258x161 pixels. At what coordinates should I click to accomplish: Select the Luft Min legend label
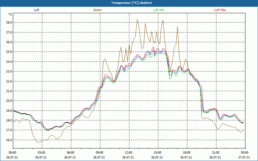point(158,10)
